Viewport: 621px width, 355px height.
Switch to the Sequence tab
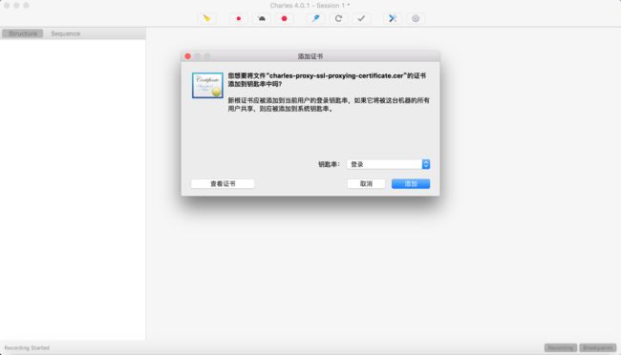(65, 33)
